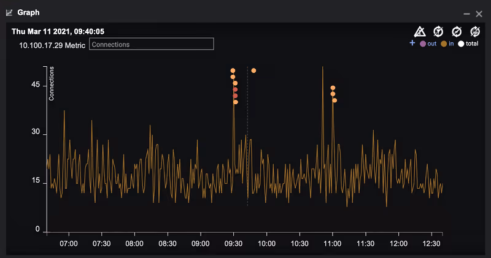Click the '07:00' x-axis label
The width and height of the screenshot is (491, 258).
[69, 244]
